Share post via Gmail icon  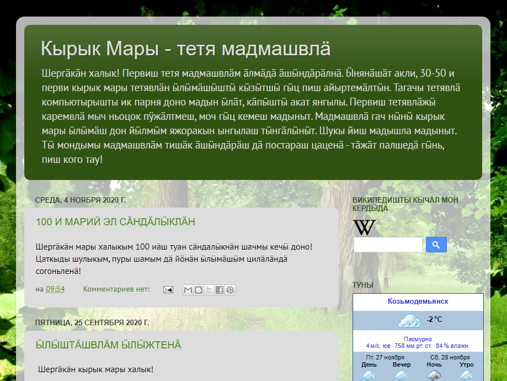pos(188,289)
